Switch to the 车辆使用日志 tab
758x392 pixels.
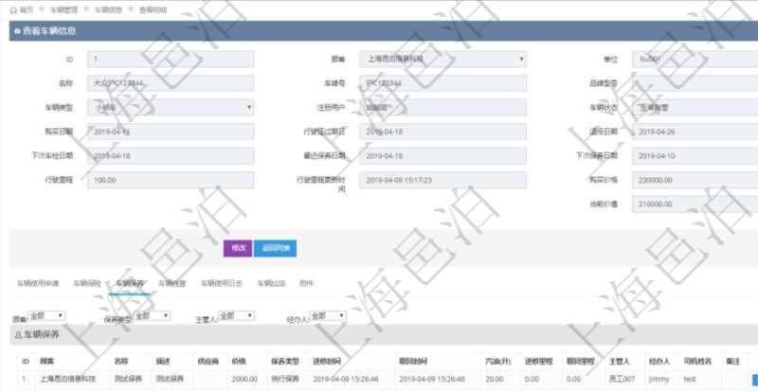(221, 282)
